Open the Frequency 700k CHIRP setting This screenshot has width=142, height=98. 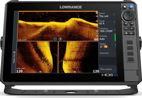click(x=107, y=30)
